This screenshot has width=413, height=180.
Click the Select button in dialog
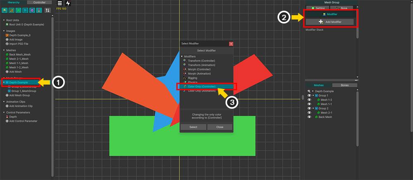tap(193, 127)
